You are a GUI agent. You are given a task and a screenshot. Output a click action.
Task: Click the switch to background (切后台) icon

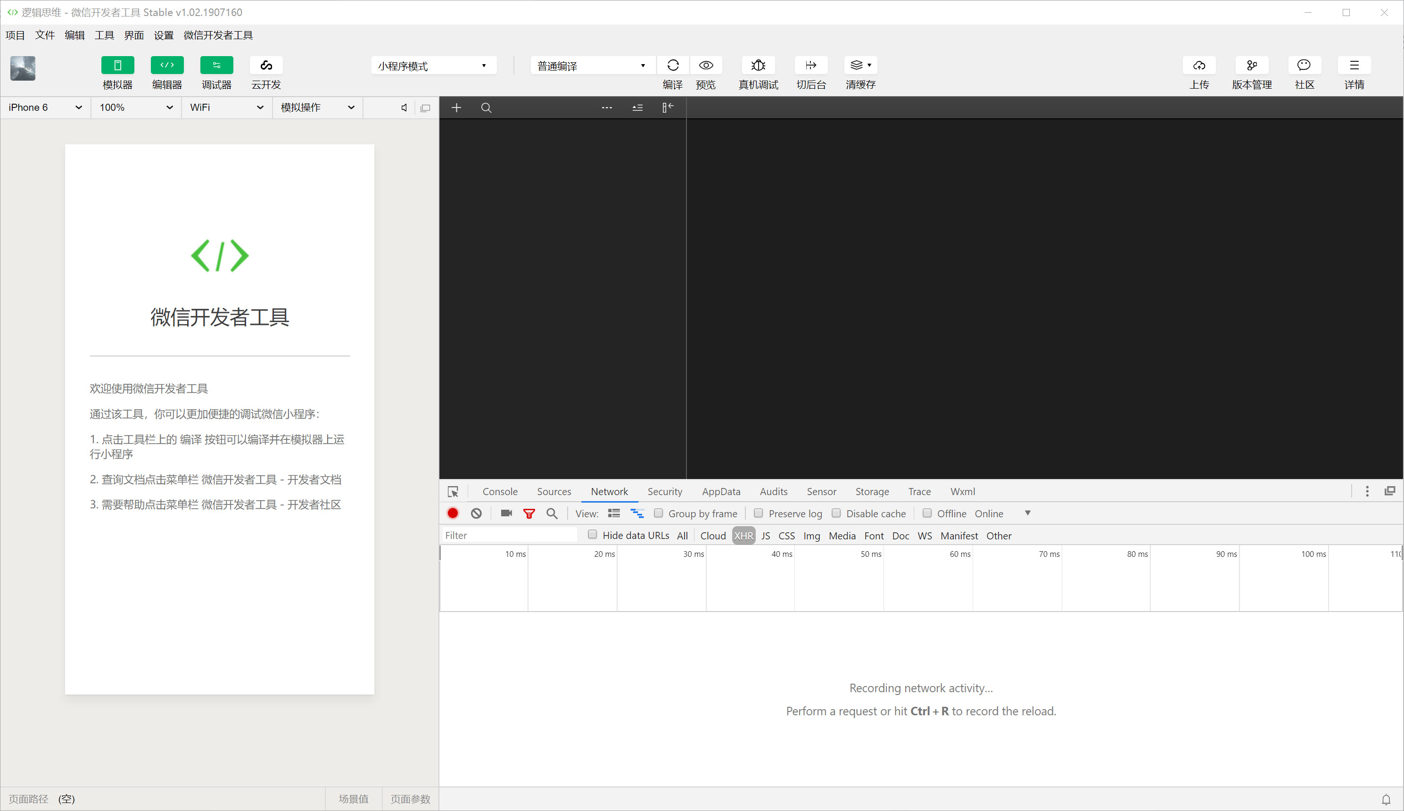811,65
